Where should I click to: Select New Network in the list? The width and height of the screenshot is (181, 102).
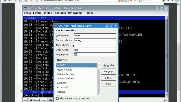[x=76, y=70]
